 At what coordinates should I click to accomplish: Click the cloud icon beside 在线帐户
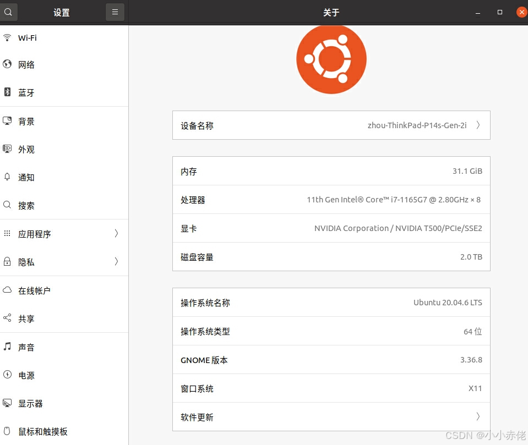pos(7,290)
